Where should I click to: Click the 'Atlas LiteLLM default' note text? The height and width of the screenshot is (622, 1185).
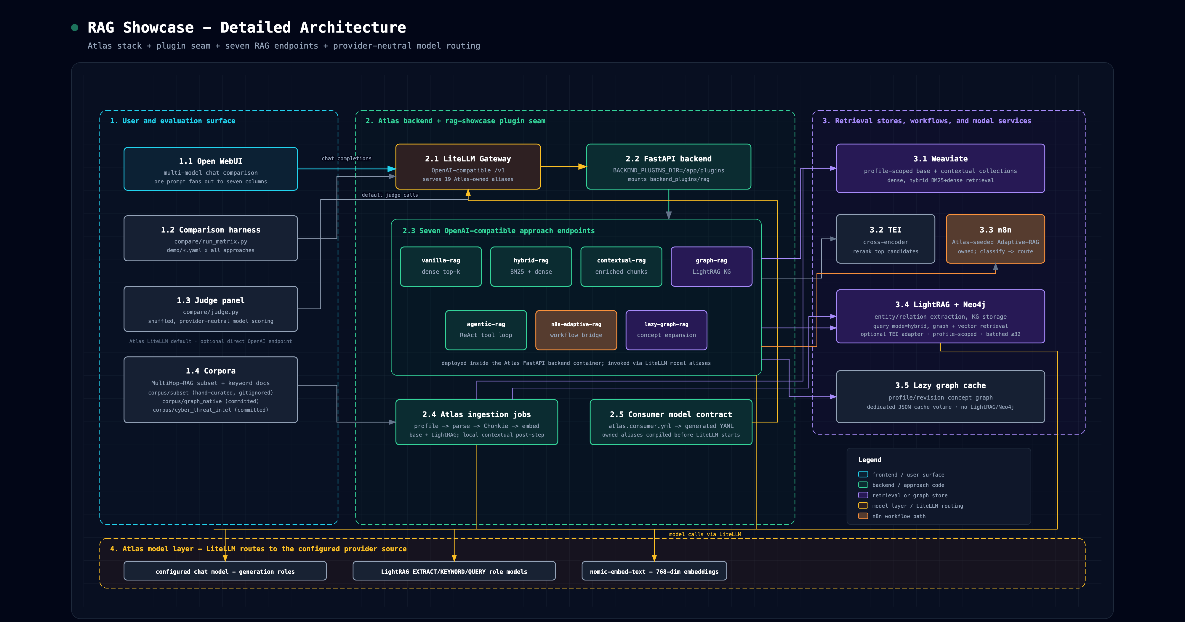click(210, 342)
